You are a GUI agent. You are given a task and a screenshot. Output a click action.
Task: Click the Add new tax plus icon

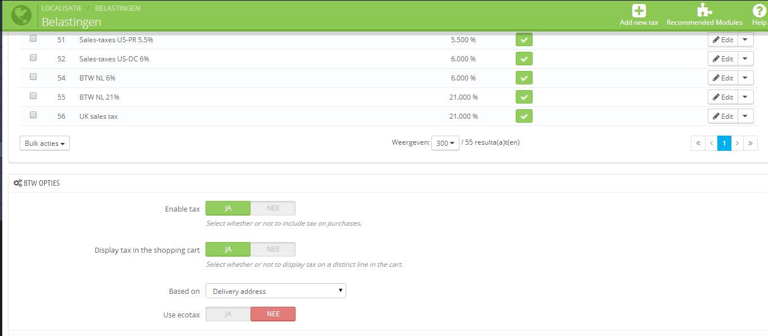[638, 11]
